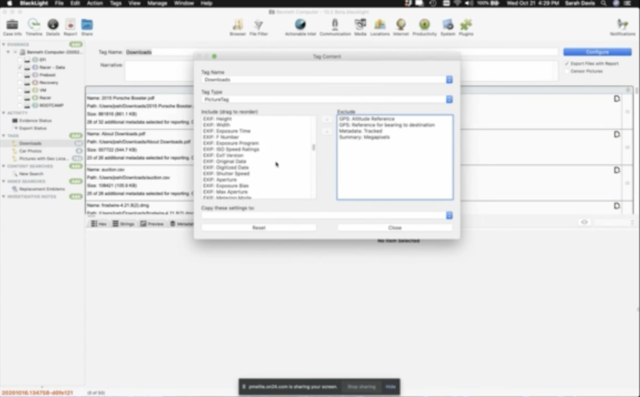Open Spotlight search in the menu bar
The image size is (640, 397).
pyautogui.click(x=604, y=3)
